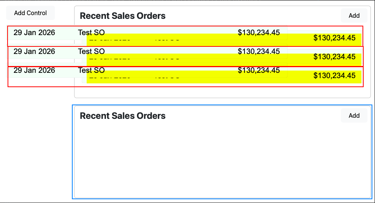The image size is (375, 203).
Task: Click the yellow-highlighted $130,234.45 in the third row
Action: pos(335,75)
